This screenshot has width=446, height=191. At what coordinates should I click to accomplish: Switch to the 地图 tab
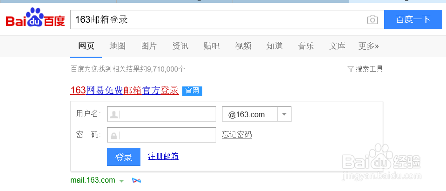(x=118, y=46)
